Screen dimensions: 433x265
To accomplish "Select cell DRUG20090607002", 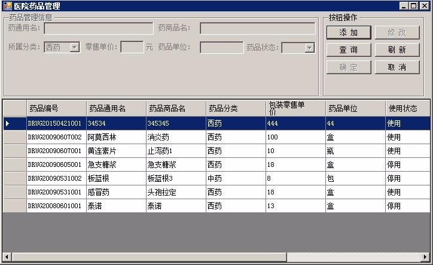I will click(57, 137).
